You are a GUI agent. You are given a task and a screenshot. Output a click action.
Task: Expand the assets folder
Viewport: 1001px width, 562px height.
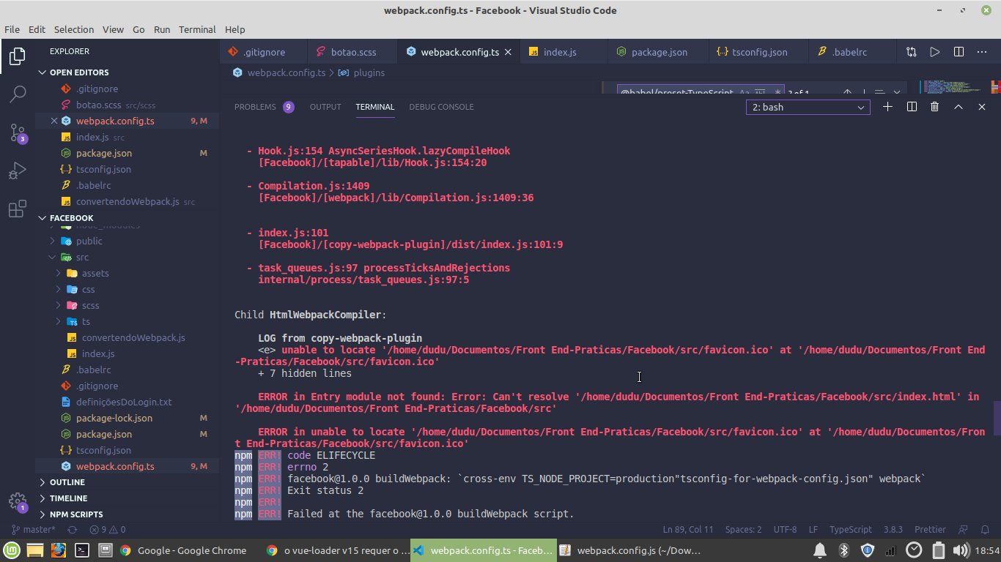pyautogui.click(x=127, y=273)
